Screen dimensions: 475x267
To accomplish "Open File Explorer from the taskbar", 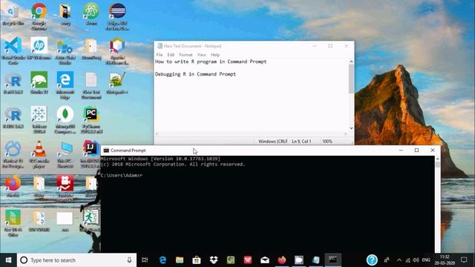I will click(180, 260).
